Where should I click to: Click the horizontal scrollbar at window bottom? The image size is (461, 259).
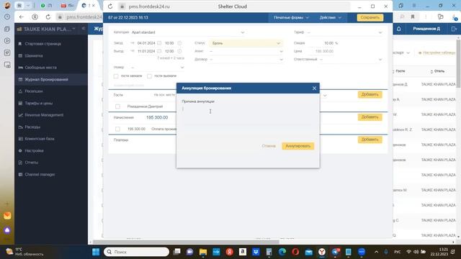point(186,242)
